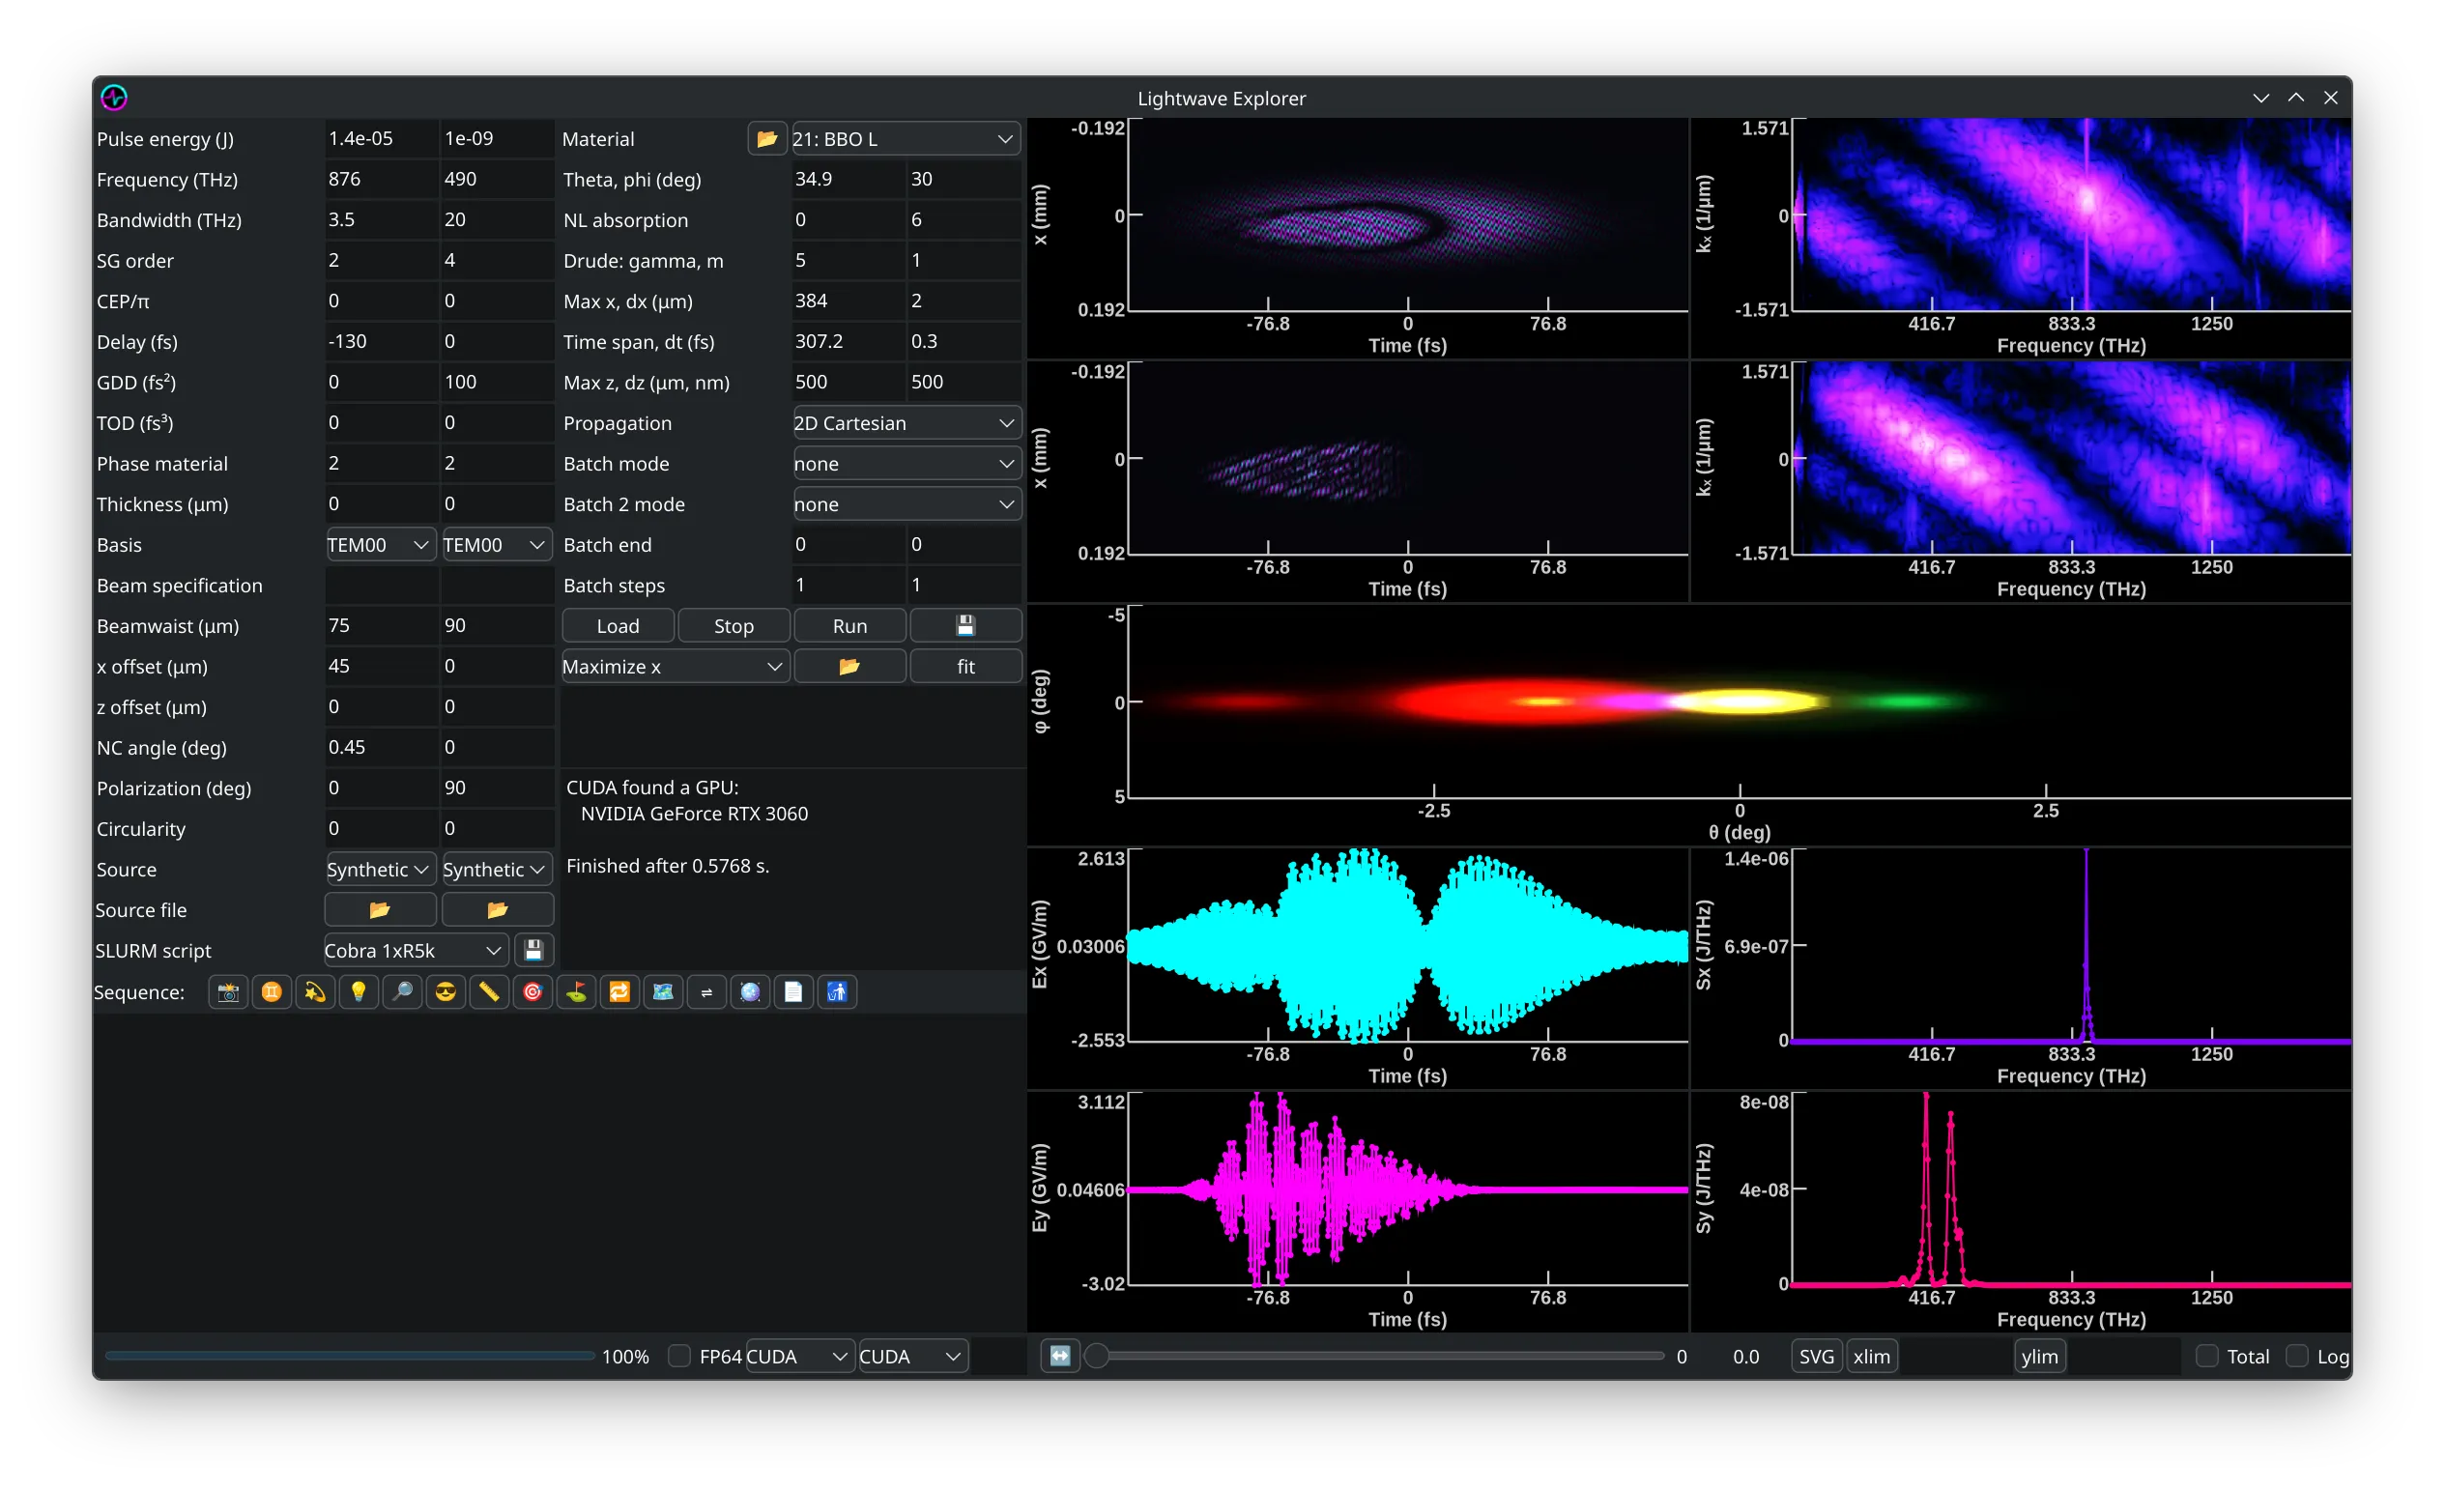2446x1490 pixels.
Task: Click the xlim input box next to xlim
Action: [1956, 1356]
